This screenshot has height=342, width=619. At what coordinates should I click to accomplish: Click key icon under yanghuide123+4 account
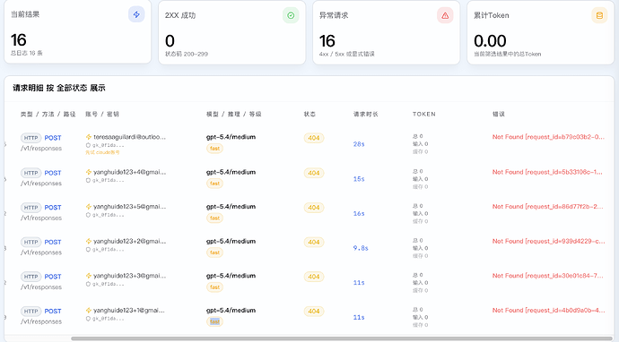(x=88, y=180)
